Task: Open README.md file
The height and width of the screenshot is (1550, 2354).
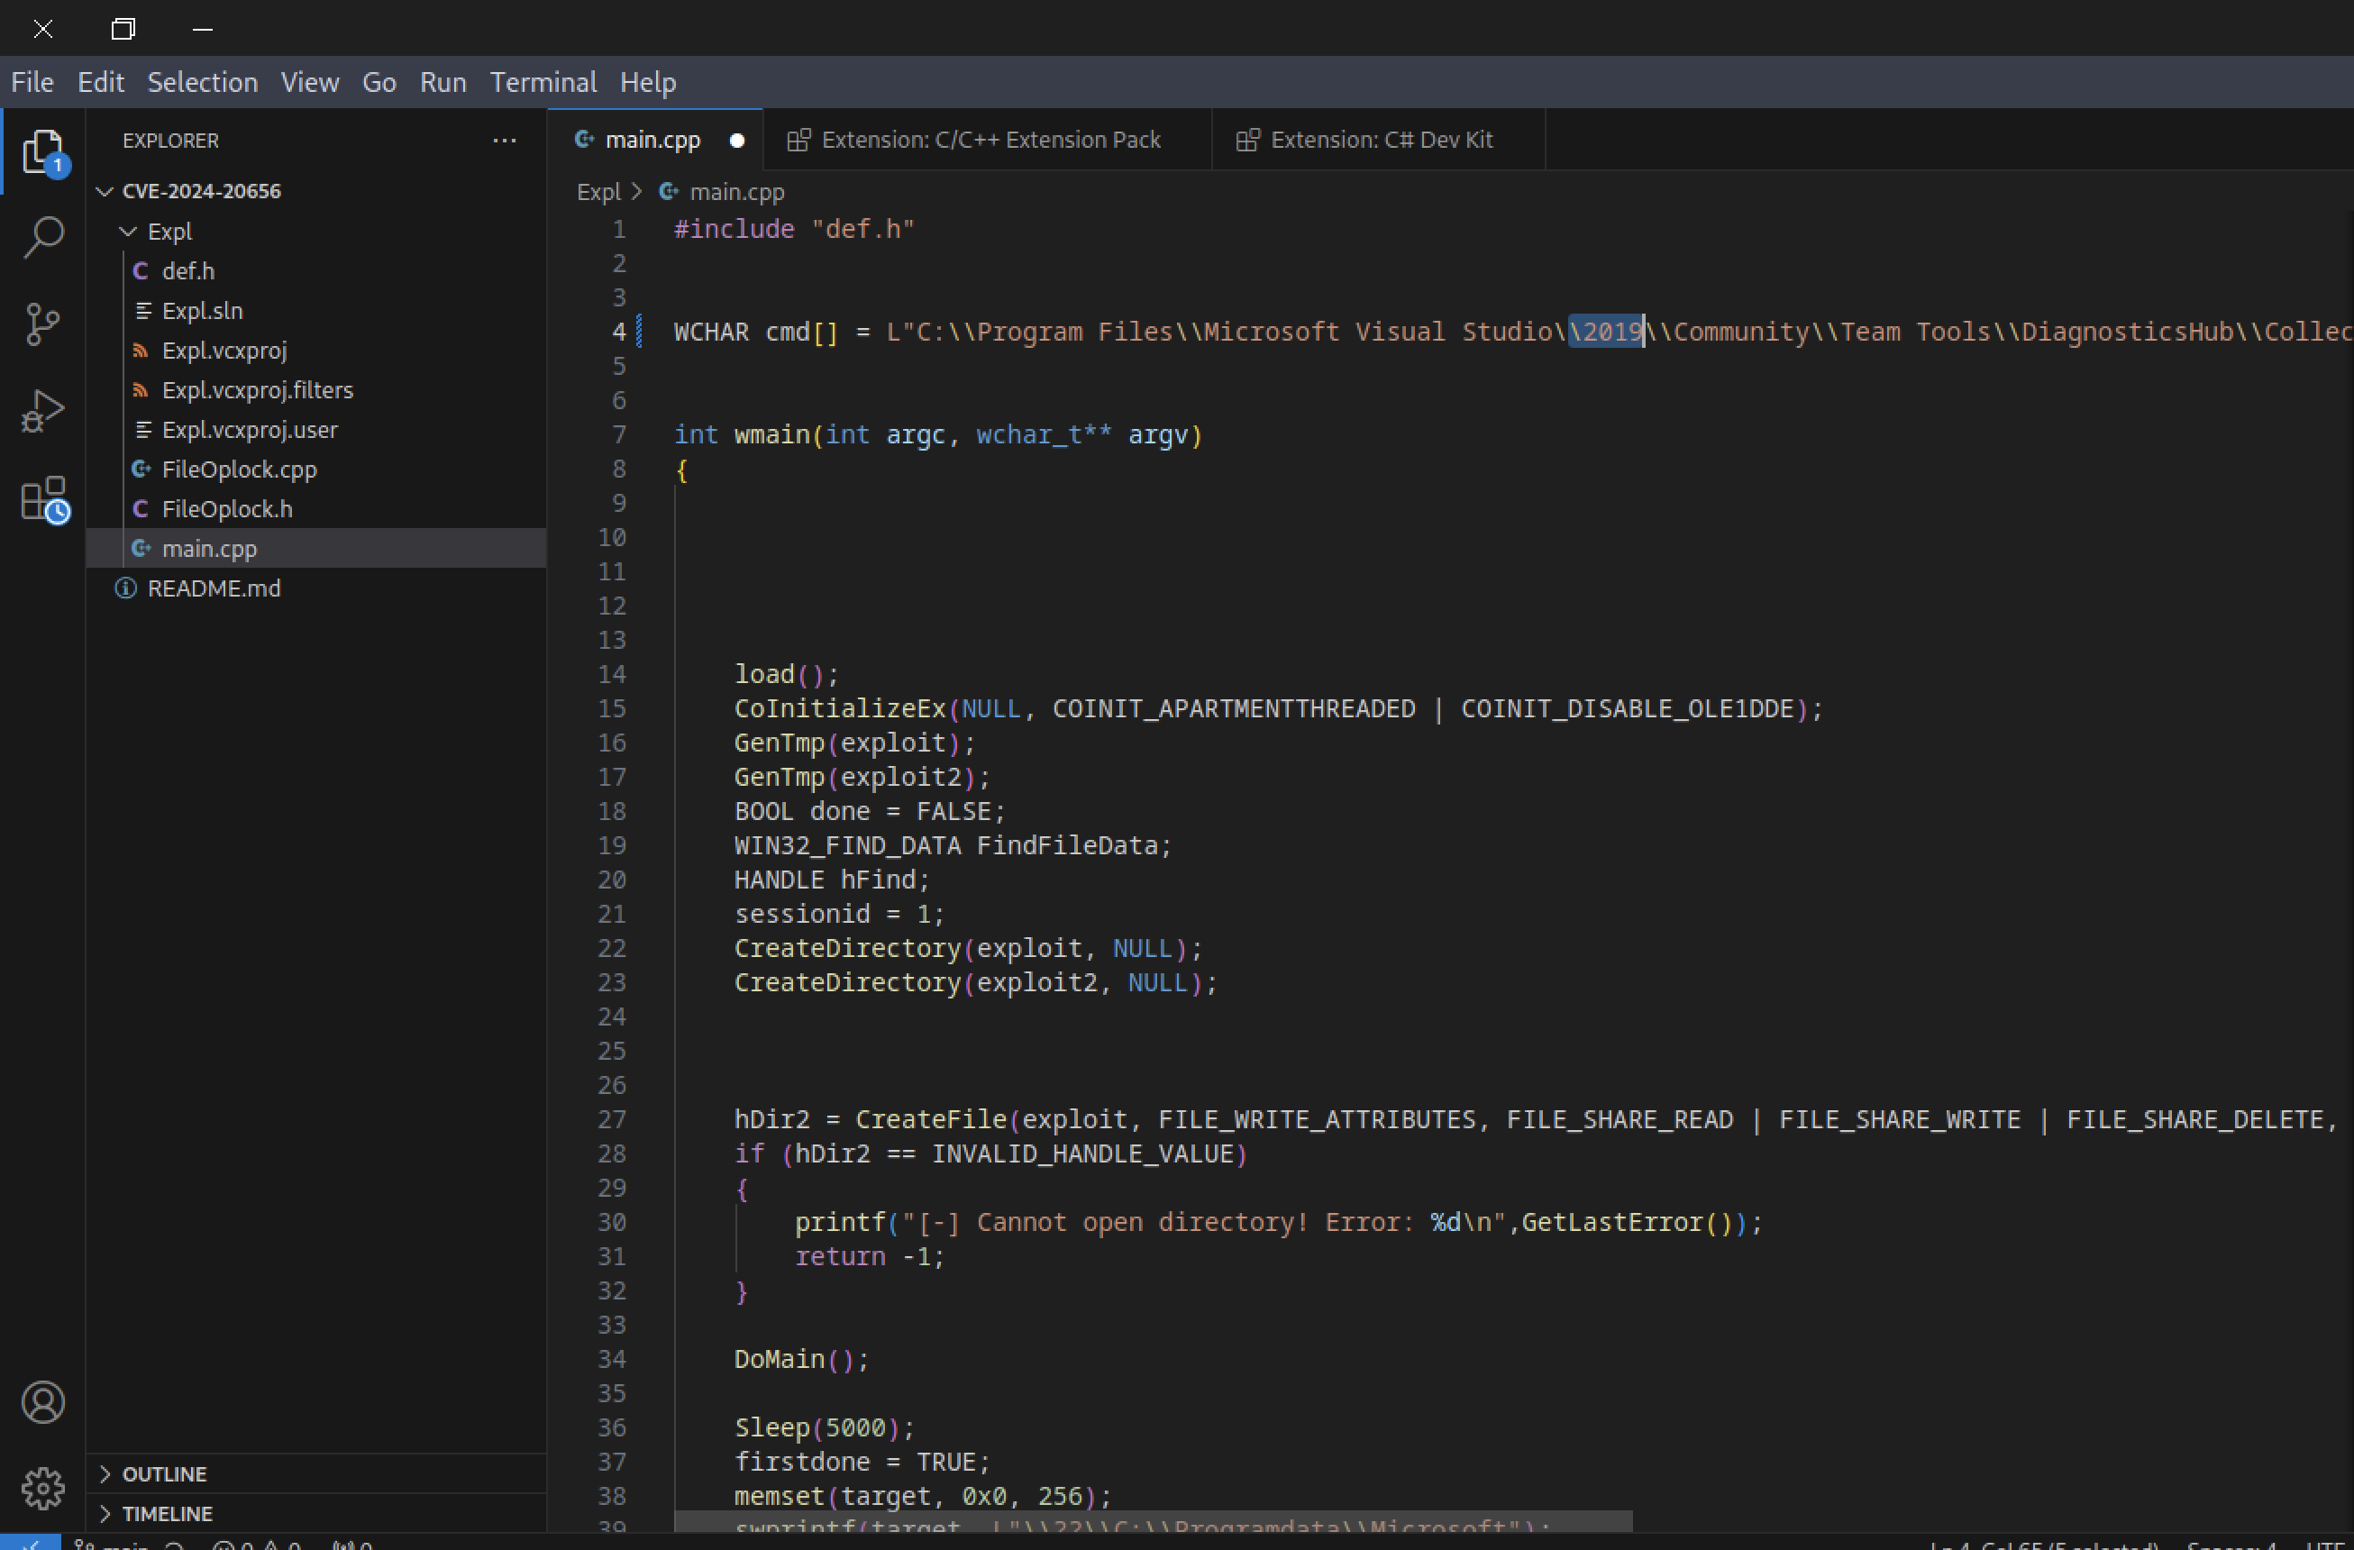Action: click(214, 588)
